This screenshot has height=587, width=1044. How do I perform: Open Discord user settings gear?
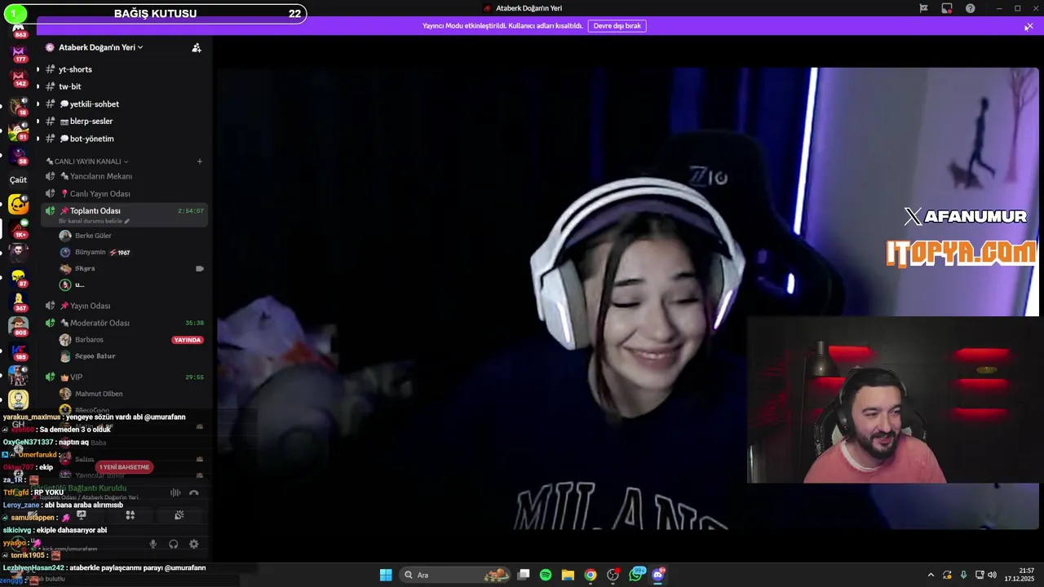tap(193, 544)
